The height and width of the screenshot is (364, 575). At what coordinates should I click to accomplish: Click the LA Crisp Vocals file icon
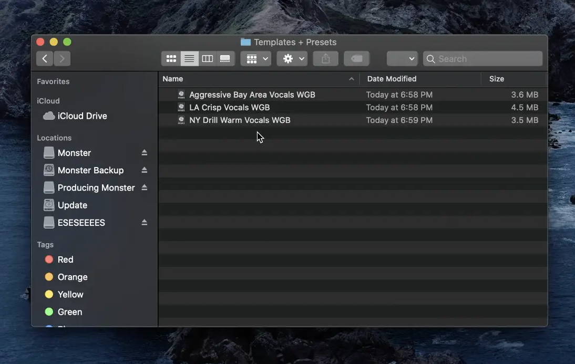pyautogui.click(x=181, y=107)
